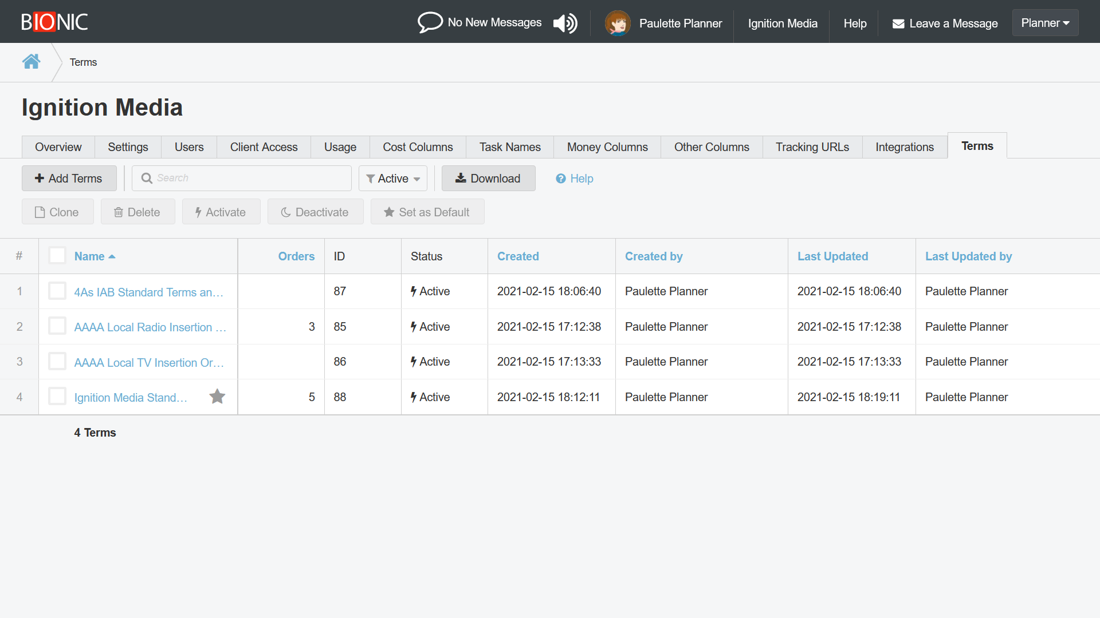The image size is (1100, 618).
Task: Click Created timestamp 2021-02-15 18:06:40
Action: pyautogui.click(x=549, y=291)
